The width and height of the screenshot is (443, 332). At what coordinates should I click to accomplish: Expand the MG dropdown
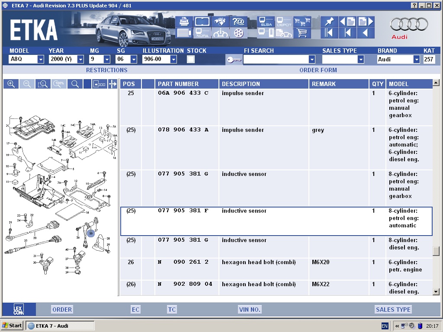pyautogui.click(x=107, y=59)
